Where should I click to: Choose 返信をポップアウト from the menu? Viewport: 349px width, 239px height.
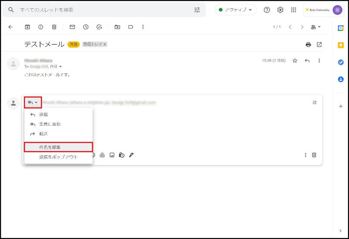[58, 157]
